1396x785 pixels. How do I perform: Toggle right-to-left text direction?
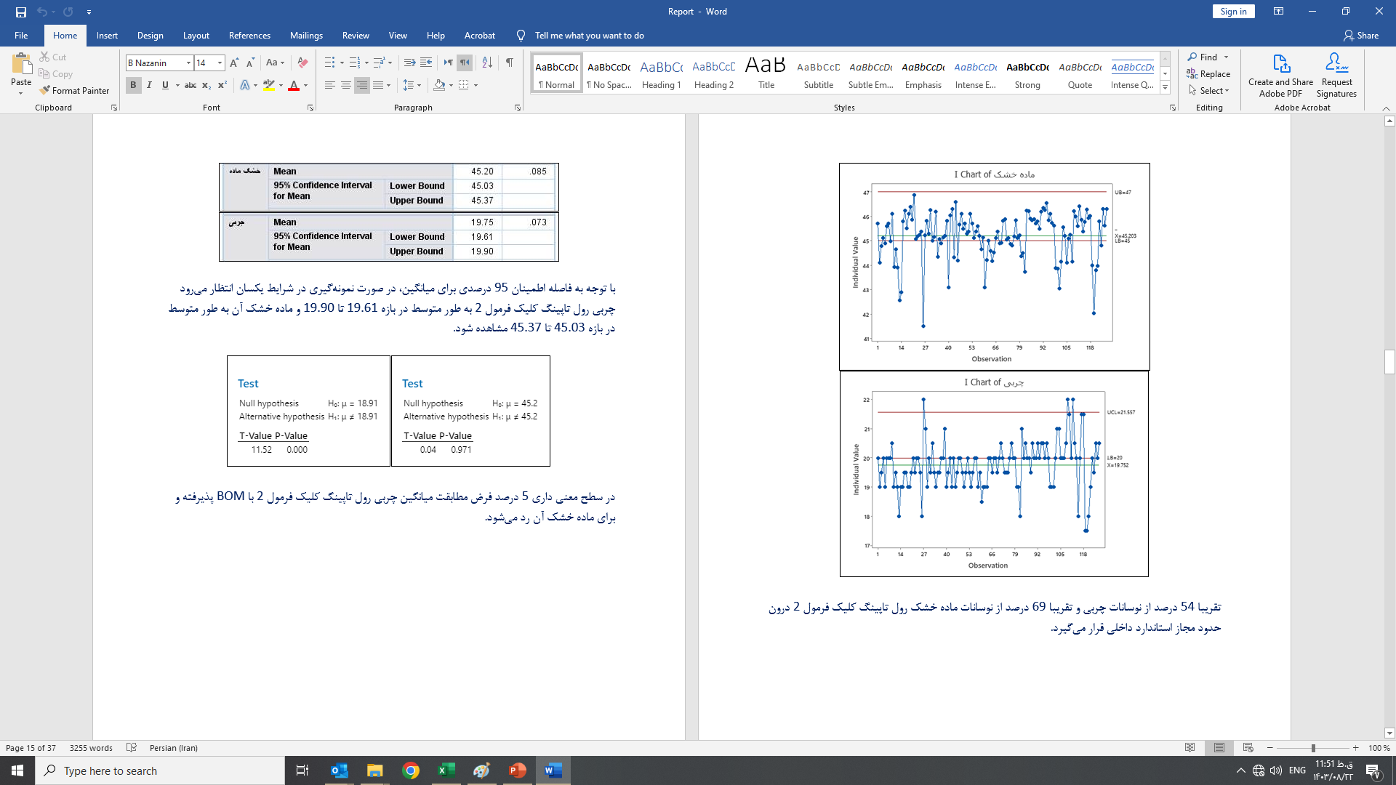465,63
